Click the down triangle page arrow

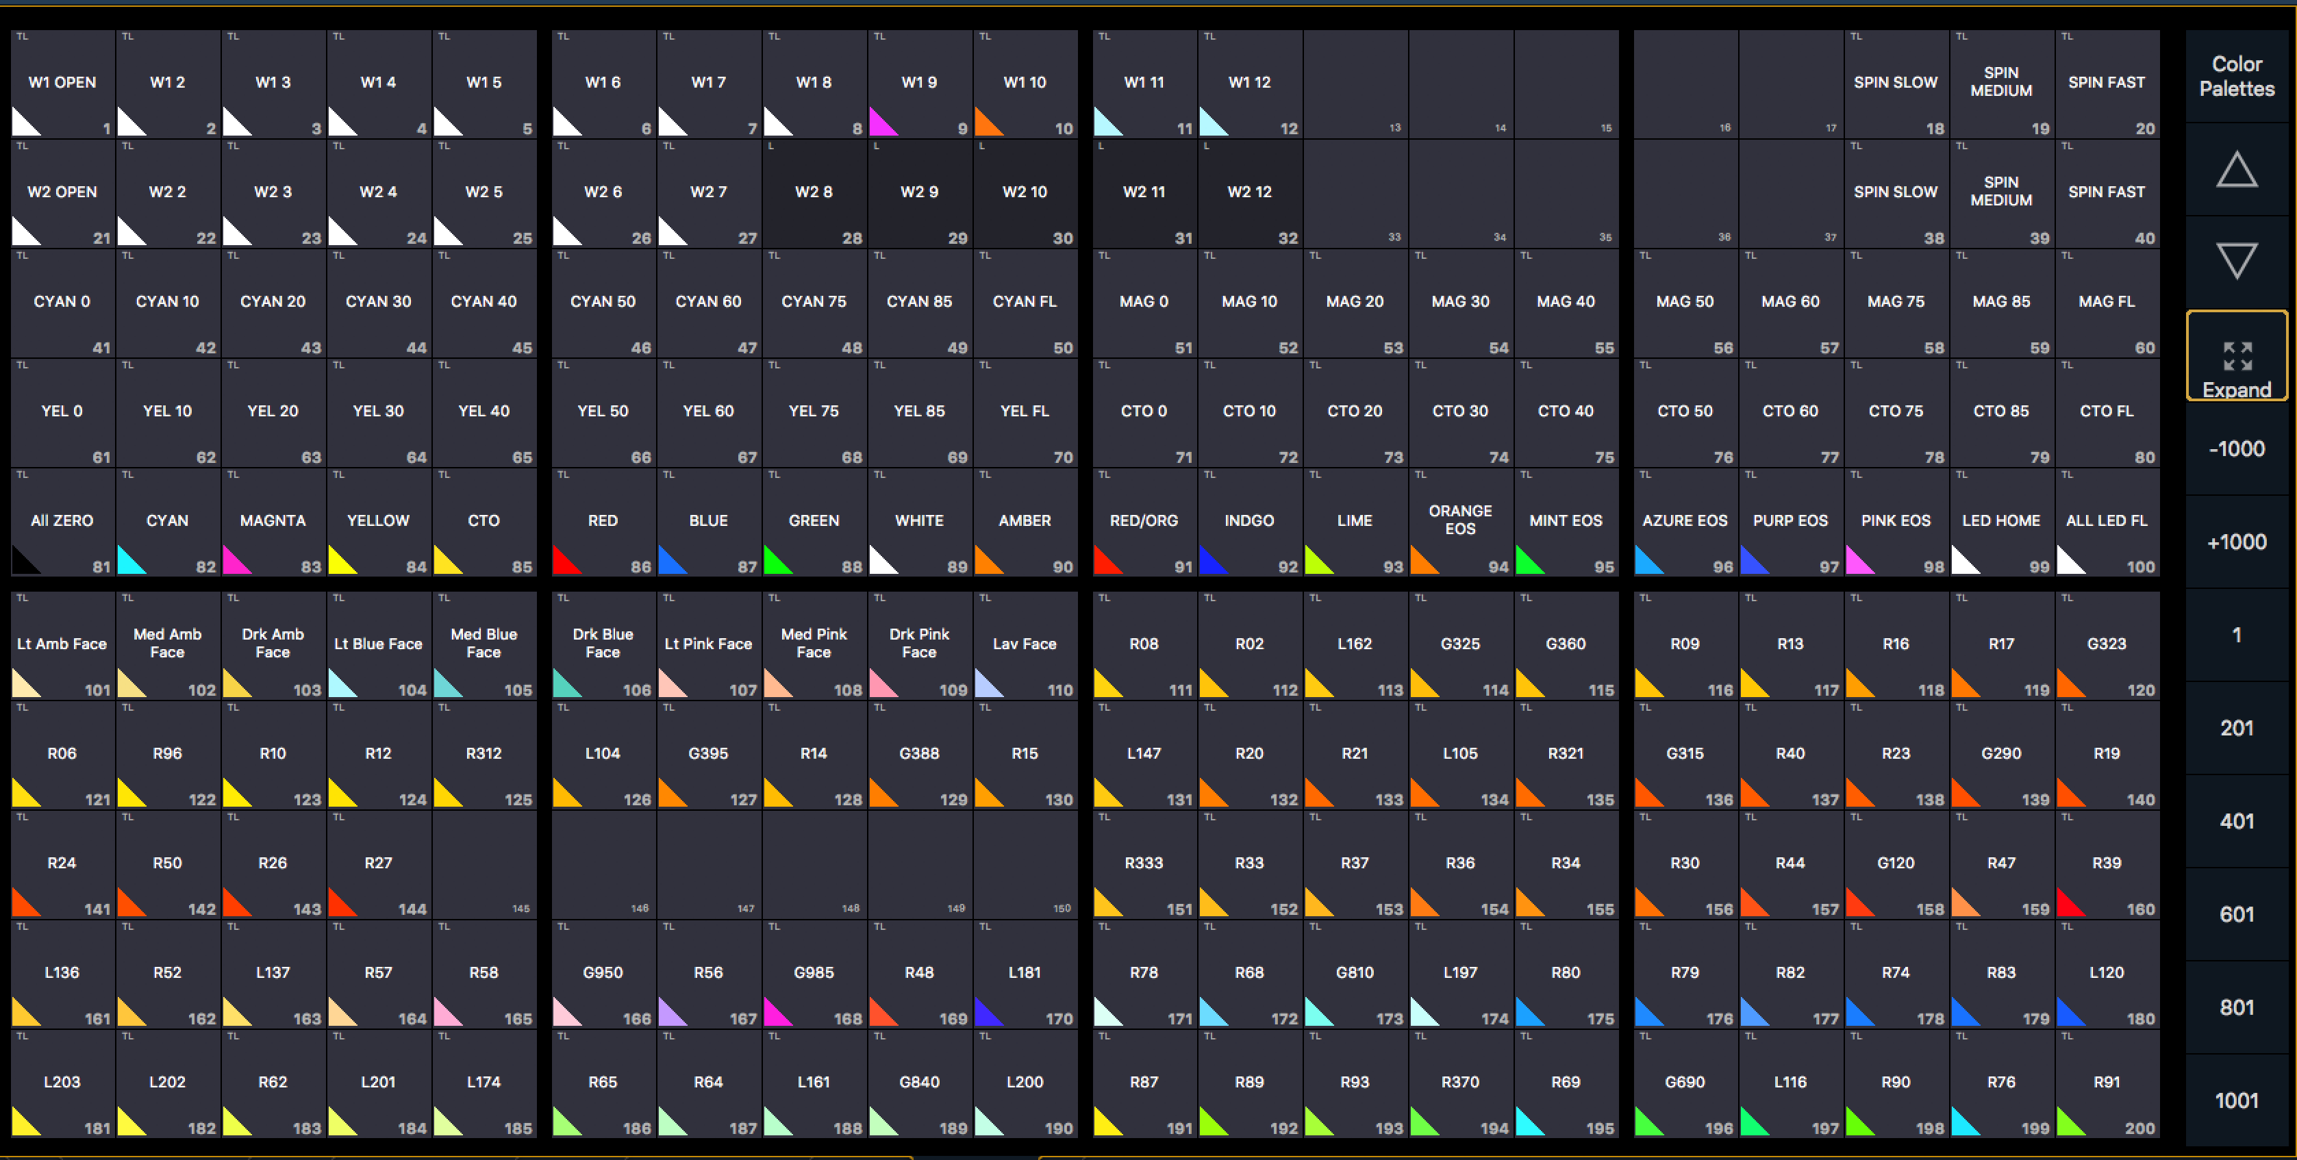point(2236,262)
